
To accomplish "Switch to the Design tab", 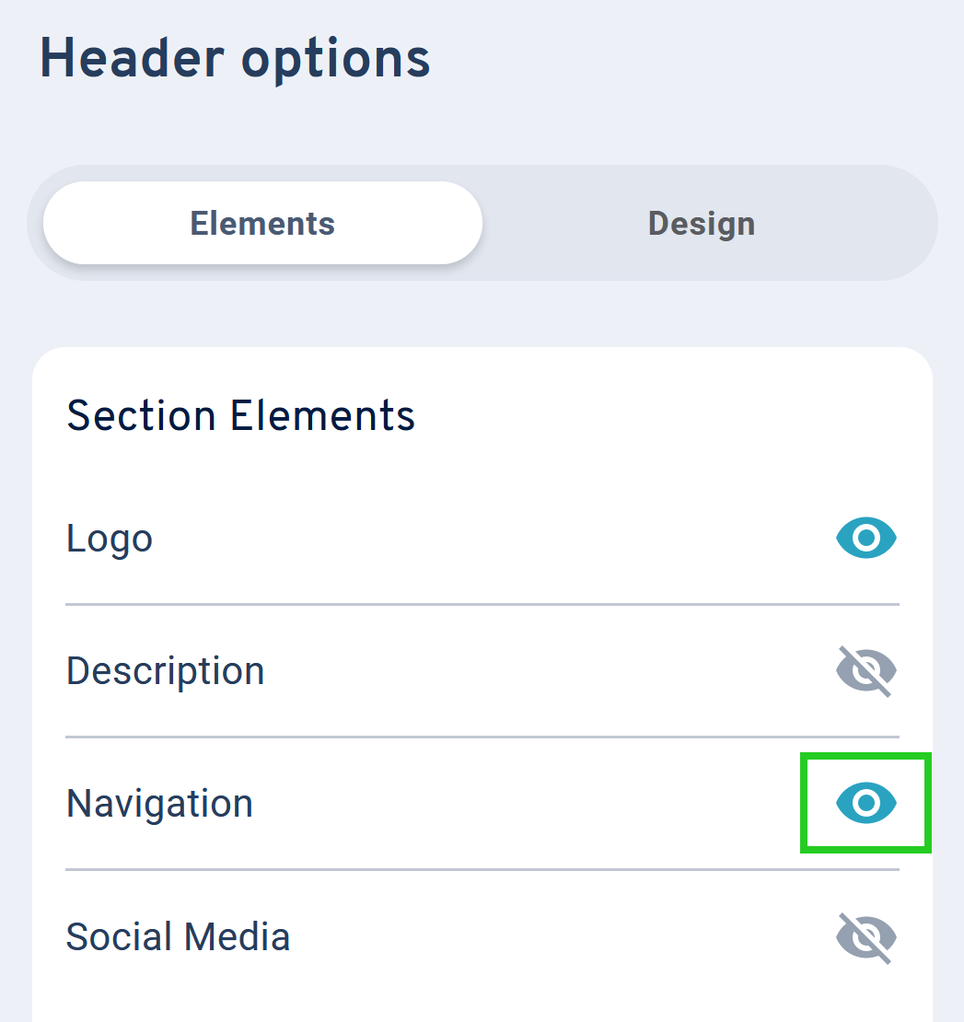I will point(701,223).
